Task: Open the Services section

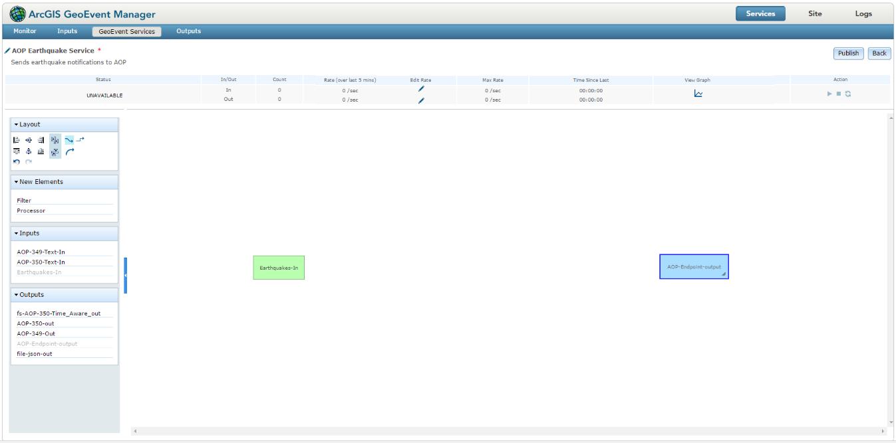Action: [x=760, y=13]
